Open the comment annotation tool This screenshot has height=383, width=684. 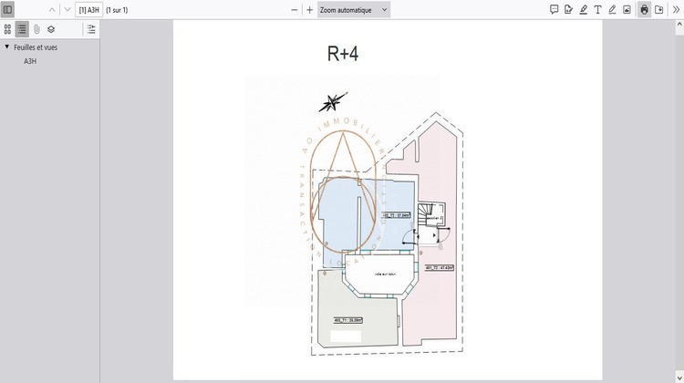click(x=554, y=9)
